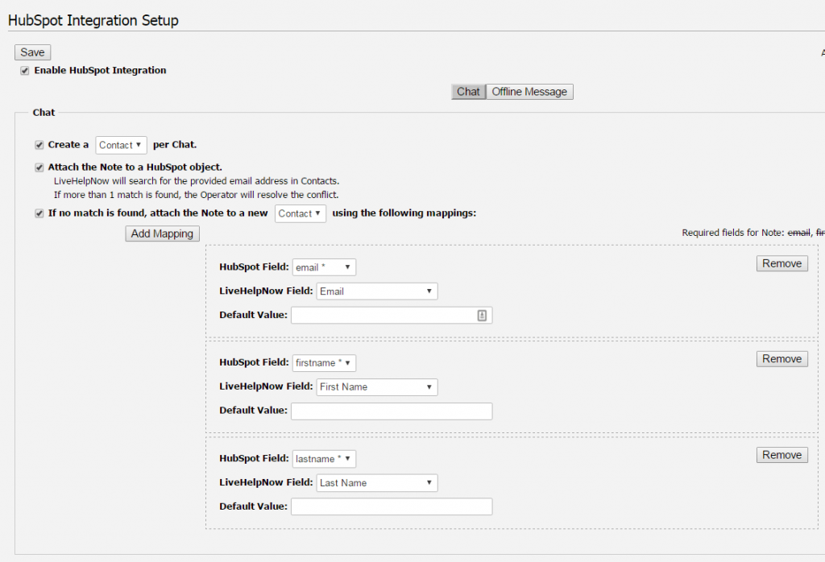
Task: Expand the HubSpot Field lastname dropdown
Action: pyautogui.click(x=324, y=459)
